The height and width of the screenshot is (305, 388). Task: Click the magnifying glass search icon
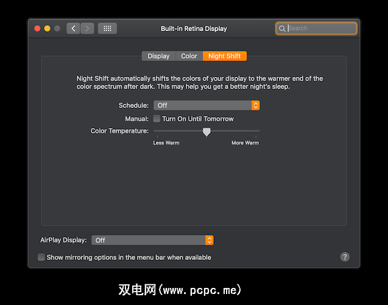click(282, 29)
